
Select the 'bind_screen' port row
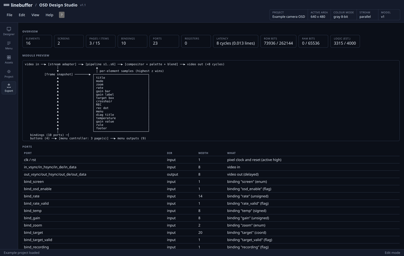(x=211, y=182)
